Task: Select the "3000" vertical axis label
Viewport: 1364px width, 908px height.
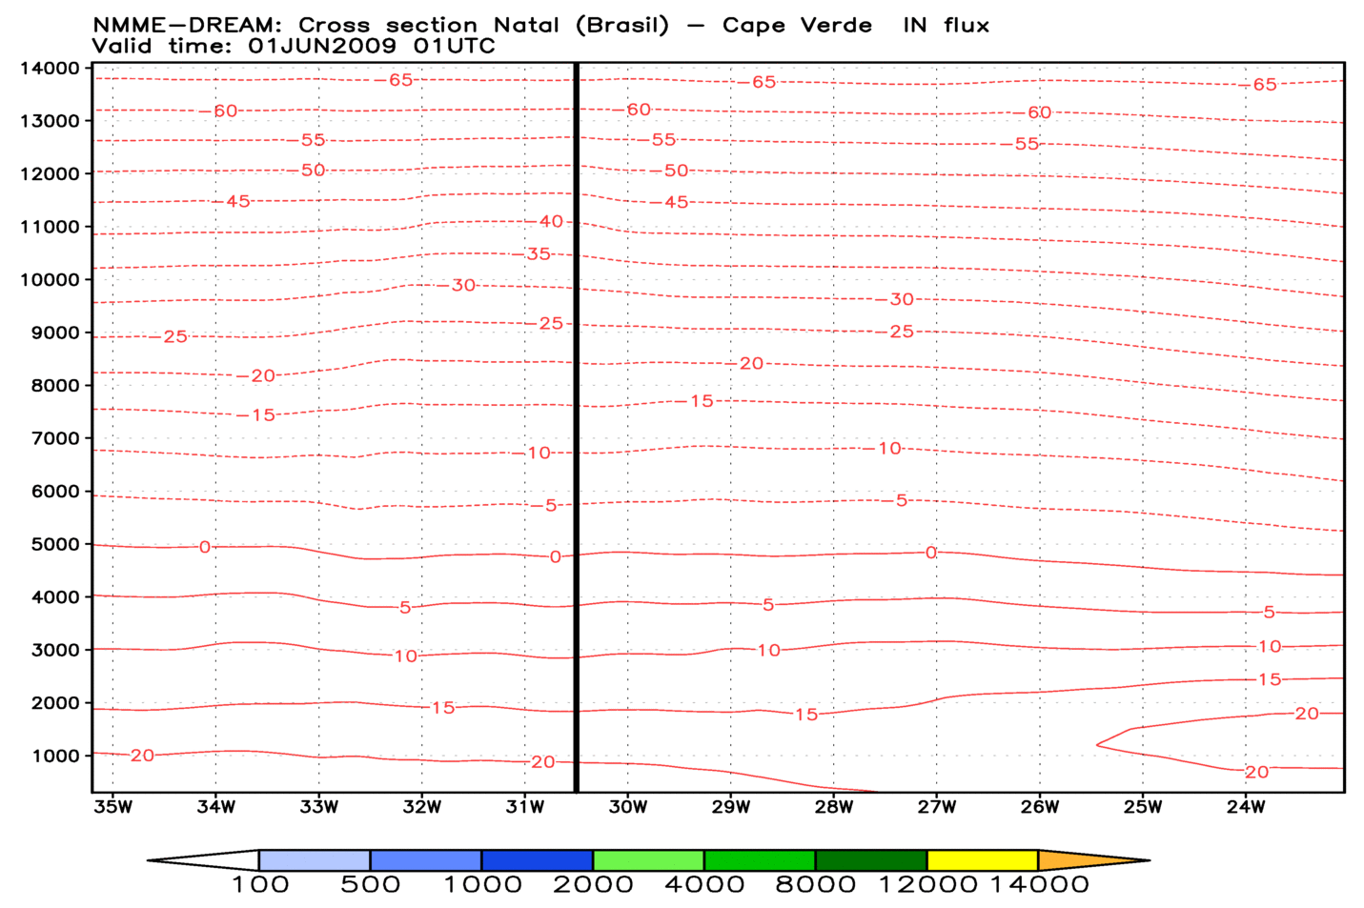Action: point(56,650)
